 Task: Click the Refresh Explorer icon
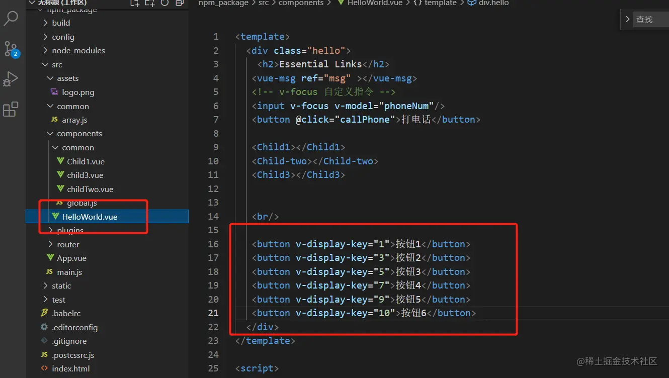(164, 3)
